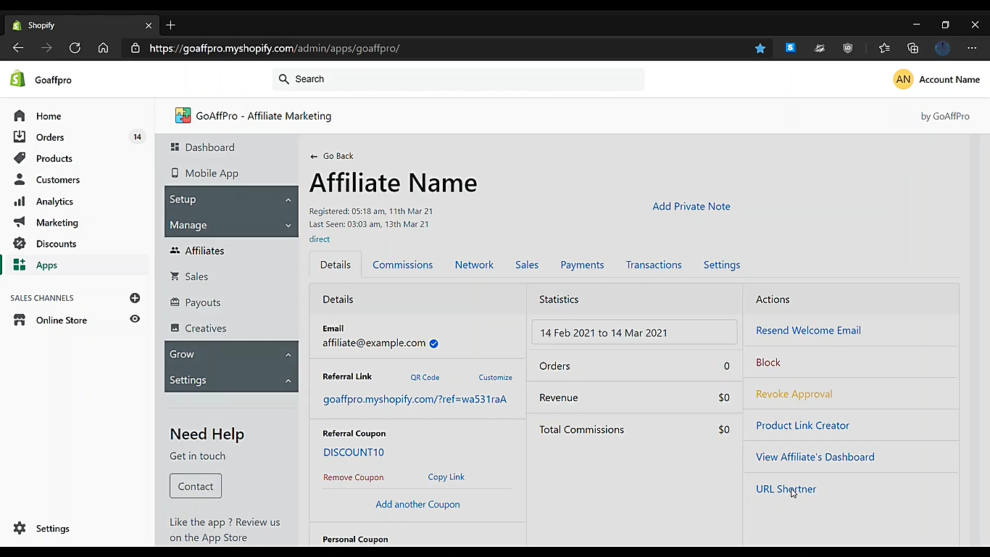Open Product Link Creator

click(802, 425)
